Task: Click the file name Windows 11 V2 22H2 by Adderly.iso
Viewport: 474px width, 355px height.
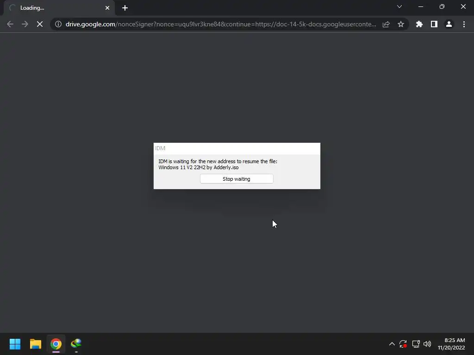Action: pyautogui.click(x=198, y=167)
